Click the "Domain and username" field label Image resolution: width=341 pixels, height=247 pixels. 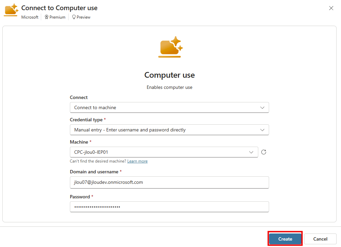pos(94,172)
